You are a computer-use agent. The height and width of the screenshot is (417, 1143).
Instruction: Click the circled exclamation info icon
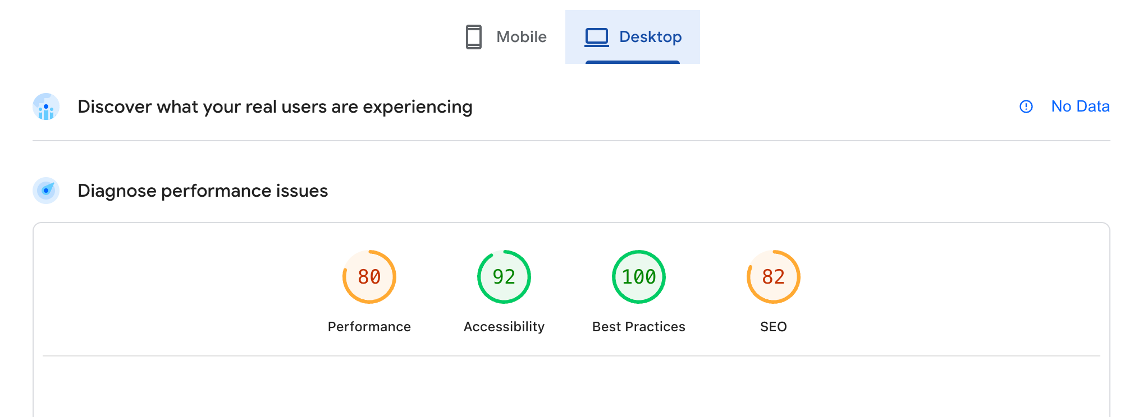(1026, 106)
